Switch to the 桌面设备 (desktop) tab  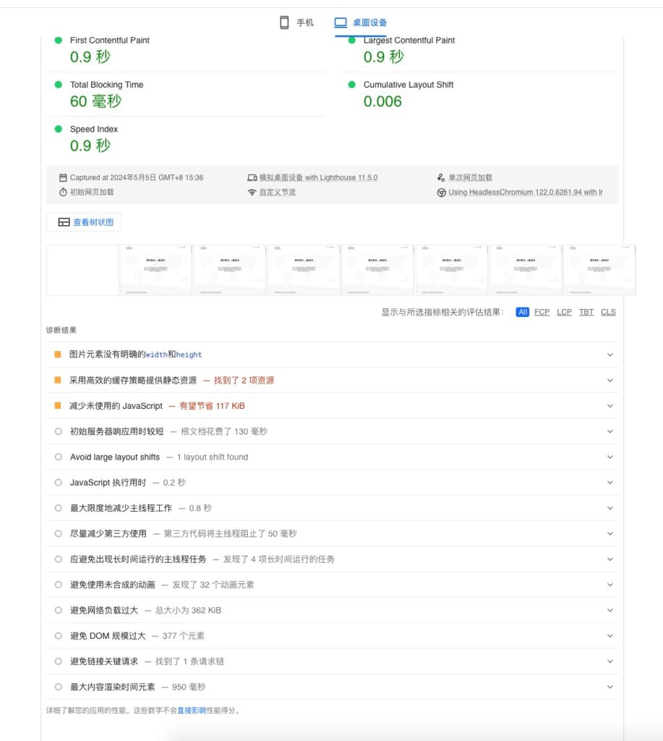point(360,22)
